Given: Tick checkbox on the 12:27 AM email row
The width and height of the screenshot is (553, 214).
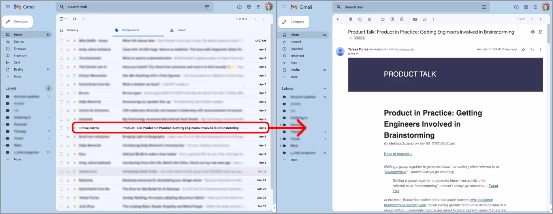Looking at the screenshot, I should point(61,41).
